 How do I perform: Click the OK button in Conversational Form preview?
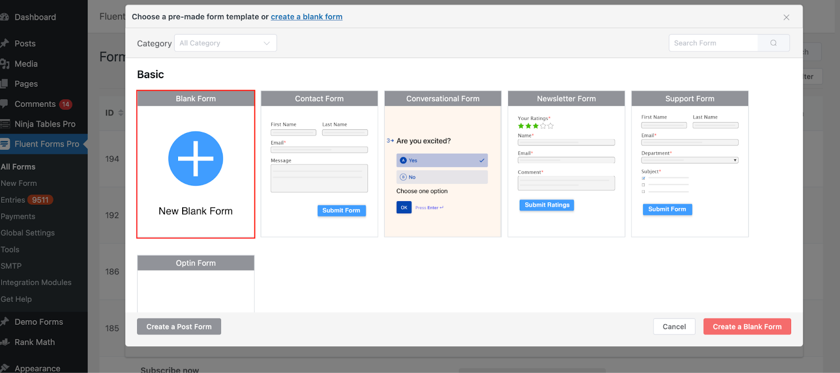(404, 207)
